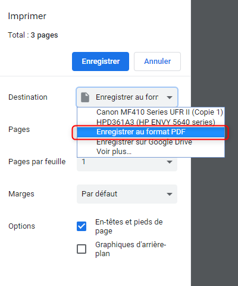Click the Graphiques d'arrière-plan label text
The width and height of the screenshot is (238, 286).
click(x=130, y=249)
